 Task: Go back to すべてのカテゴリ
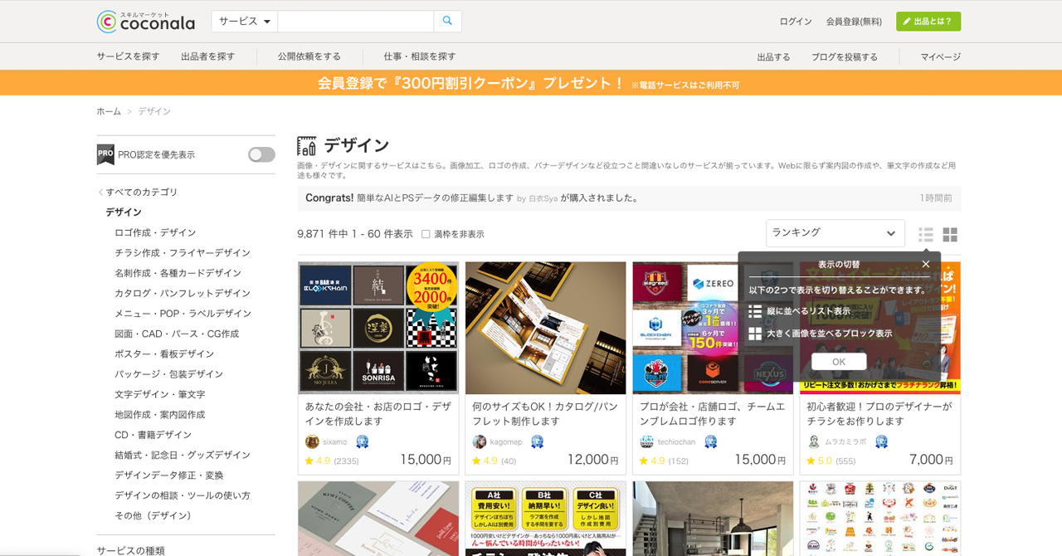pyautogui.click(x=141, y=192)
